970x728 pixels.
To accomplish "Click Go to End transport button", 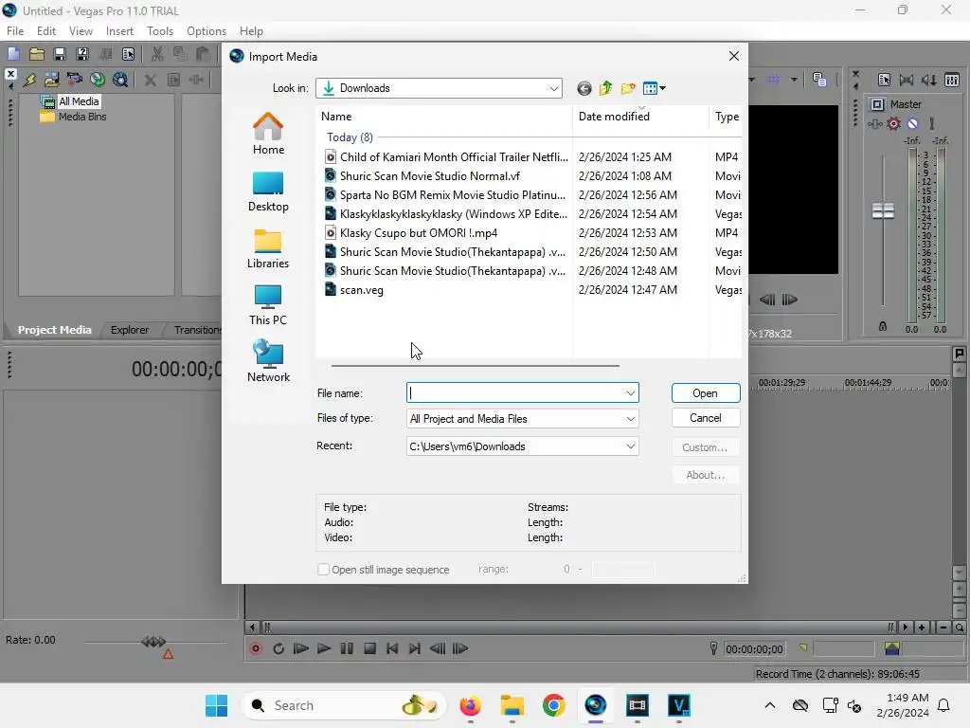I will coord(415,648).
